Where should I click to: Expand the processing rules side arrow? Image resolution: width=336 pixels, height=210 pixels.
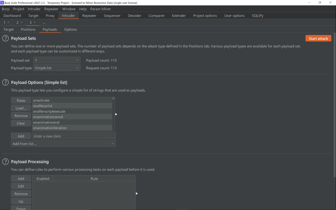click(137, 193)
